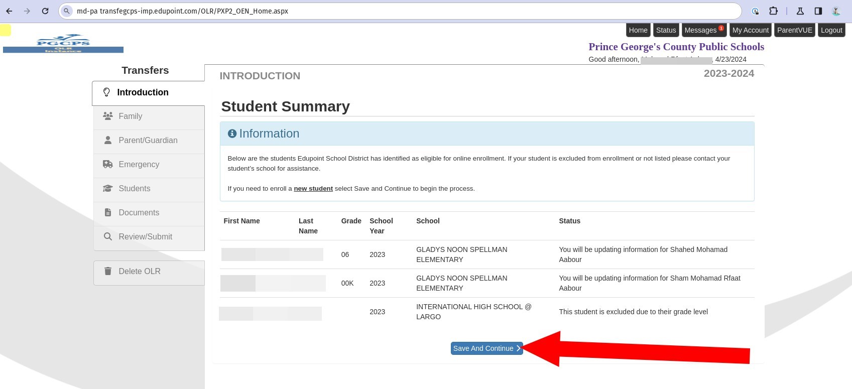Follow the 'new student' link
Viewport: 852px width, 389px height.
pos(313,189)
